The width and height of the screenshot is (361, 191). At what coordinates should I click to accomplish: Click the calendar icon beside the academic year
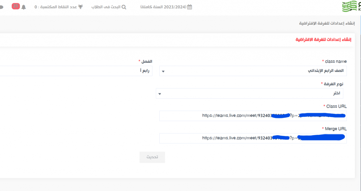(x=190, y=7)
